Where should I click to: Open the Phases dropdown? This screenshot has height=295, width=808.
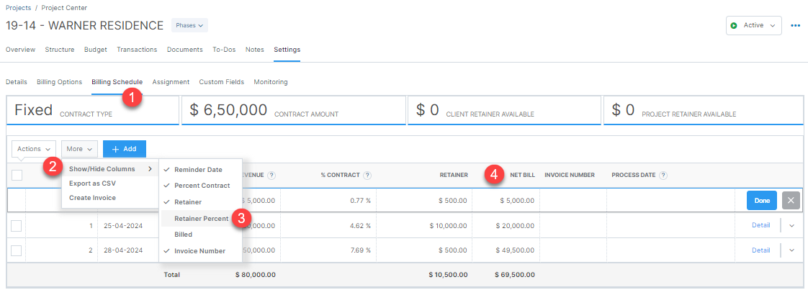(189, 25)
